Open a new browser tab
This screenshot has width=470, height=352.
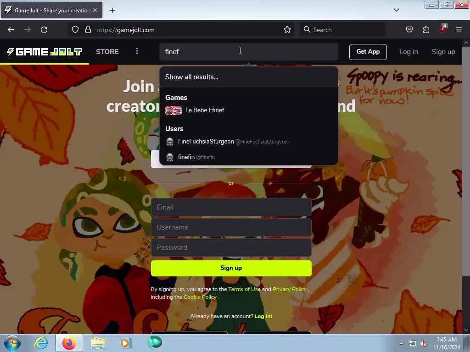click(112, 11)
